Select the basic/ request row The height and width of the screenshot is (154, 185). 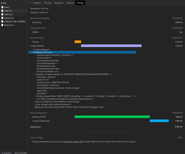point(14,7)
